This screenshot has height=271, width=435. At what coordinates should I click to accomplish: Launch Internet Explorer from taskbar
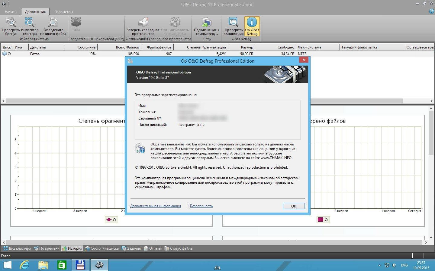pos(24,265)
